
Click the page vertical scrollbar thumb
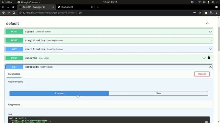coord(219,39)
